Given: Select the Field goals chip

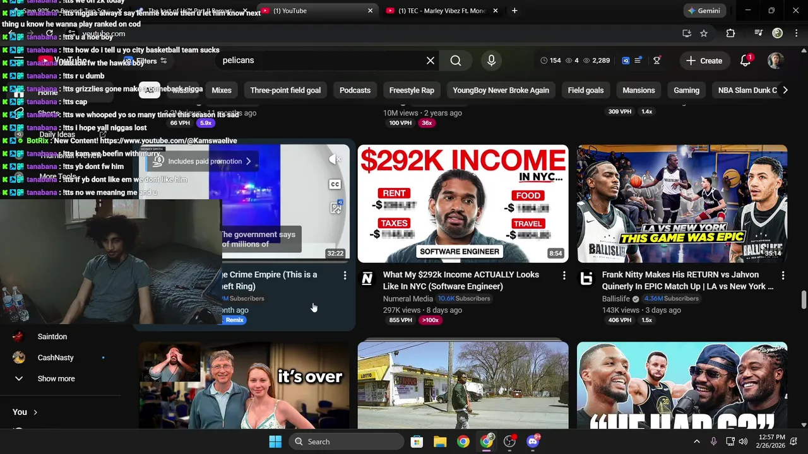Looking at the screenshot, I should tap(586, 90).
